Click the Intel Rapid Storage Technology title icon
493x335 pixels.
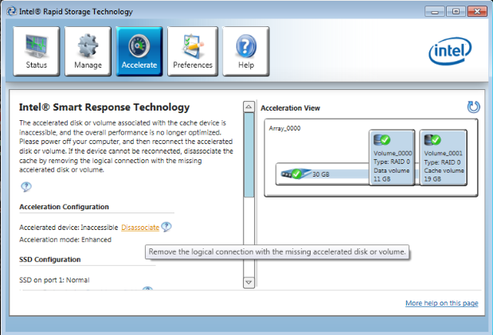tap(12, 11)
